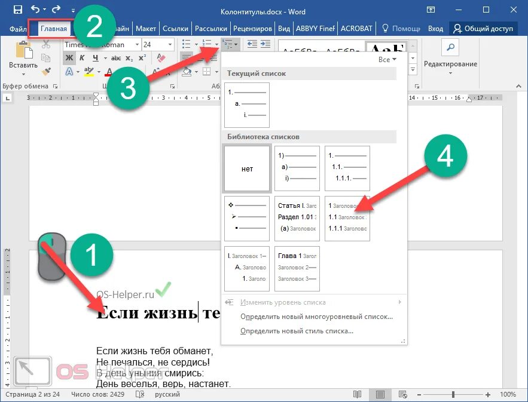Switch to the Макет tab
The height and width of the screenshot is (402, 528).
[146, 29]
